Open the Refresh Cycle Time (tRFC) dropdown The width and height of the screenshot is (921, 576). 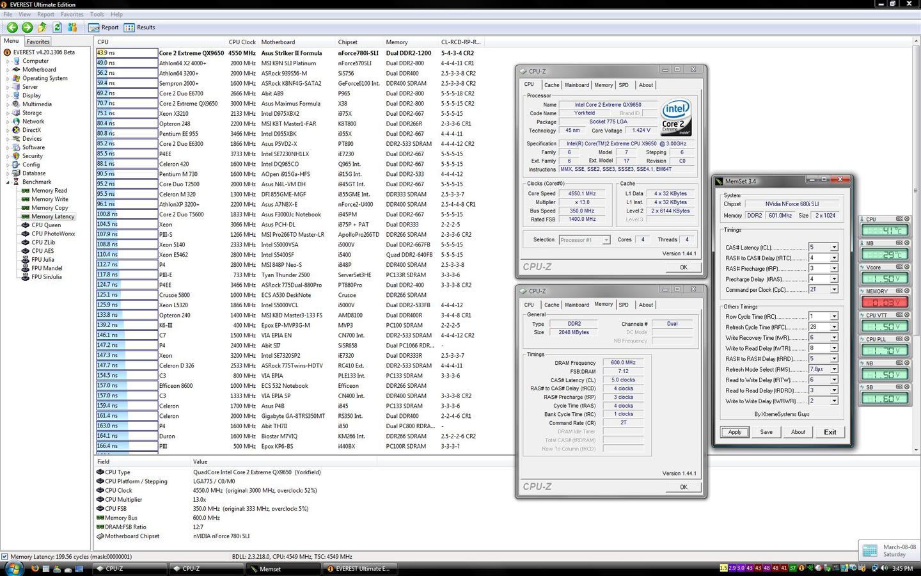[x=834, y=327]
